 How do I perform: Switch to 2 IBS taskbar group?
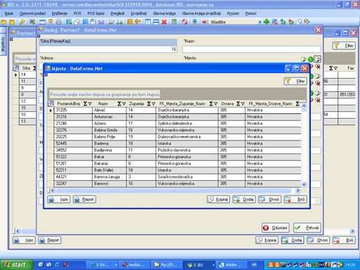click(199, 265)
